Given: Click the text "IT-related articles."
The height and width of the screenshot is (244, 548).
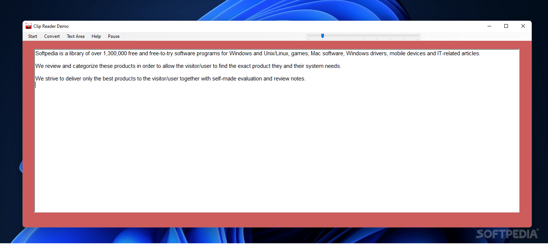Looking at the screenshot, I should coord(459,53).
